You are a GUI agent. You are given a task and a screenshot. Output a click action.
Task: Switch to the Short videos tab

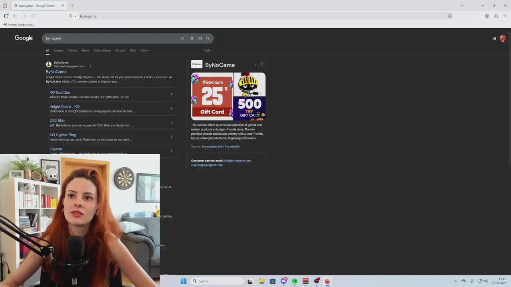(x=102, y=51)
